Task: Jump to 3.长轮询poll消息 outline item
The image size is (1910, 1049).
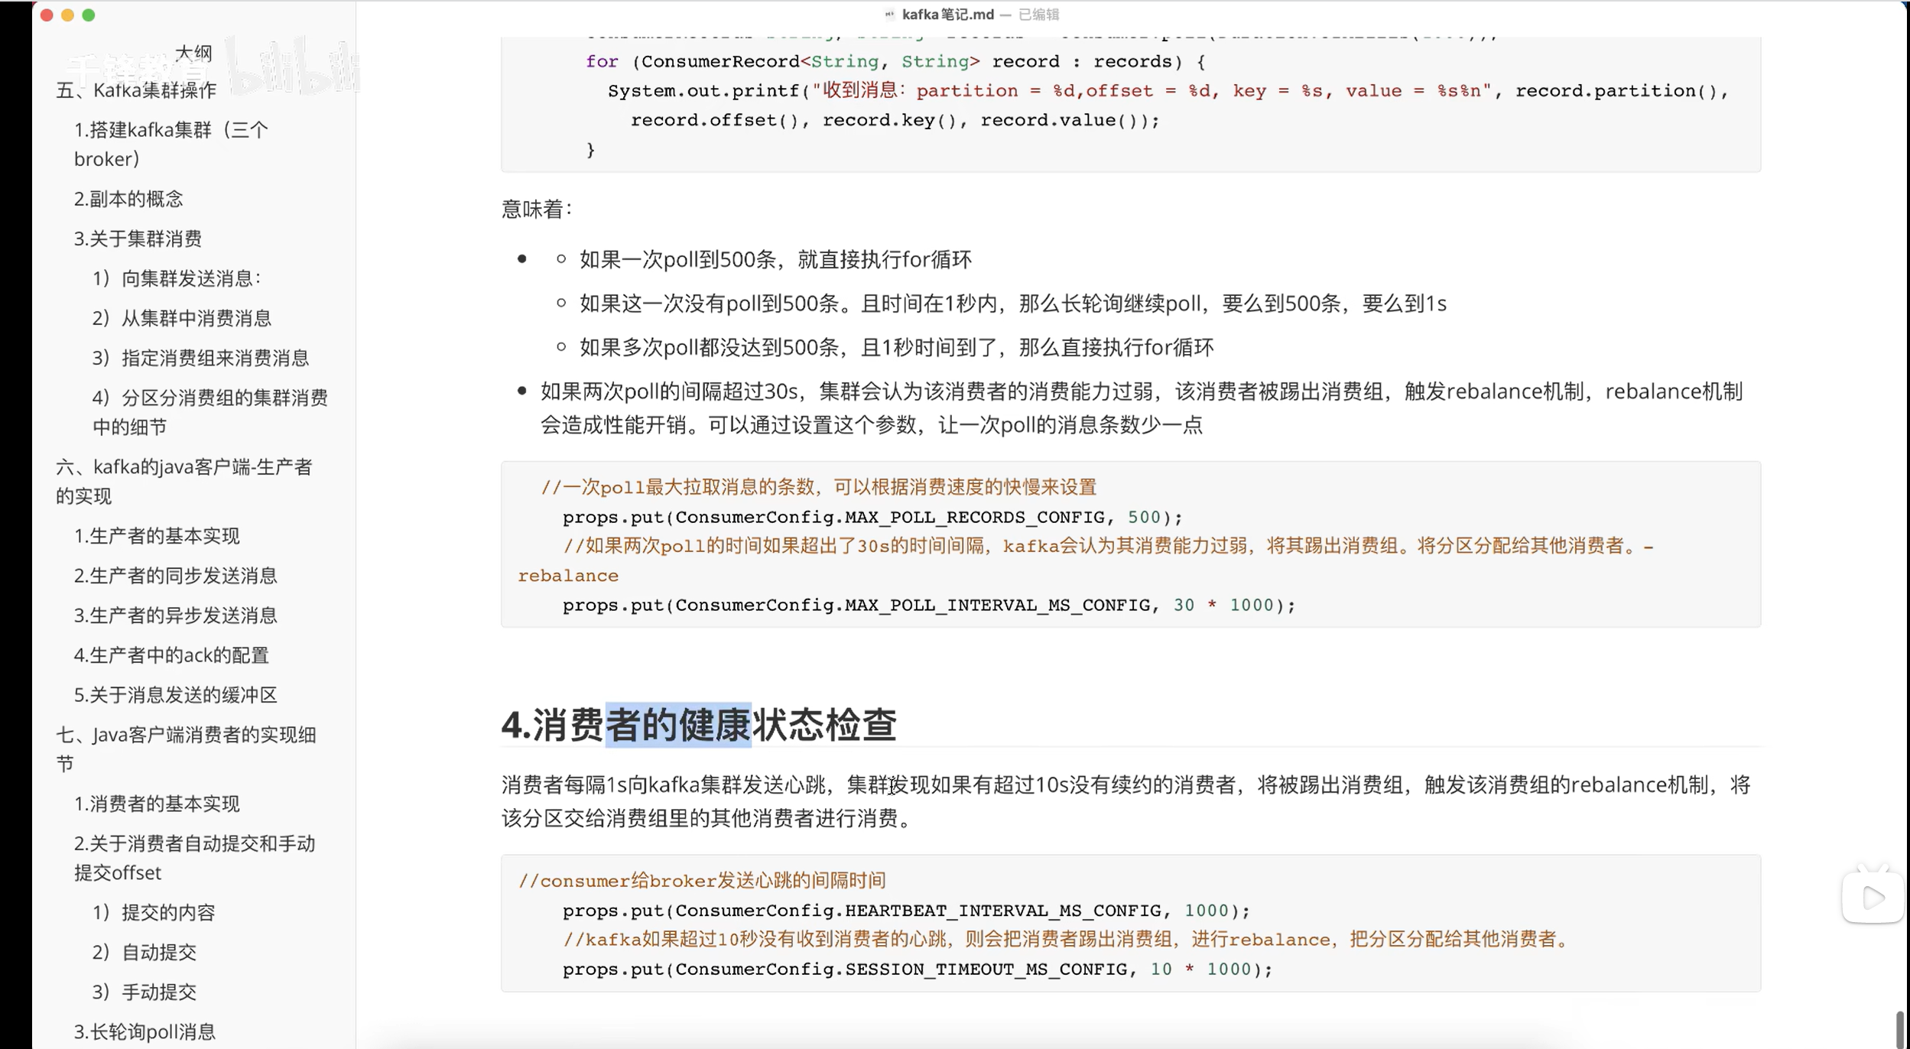Action: coord(144,1031)
